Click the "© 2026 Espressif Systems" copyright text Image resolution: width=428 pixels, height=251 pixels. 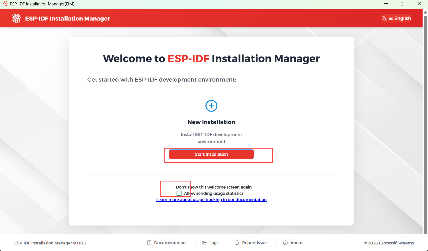389,243
